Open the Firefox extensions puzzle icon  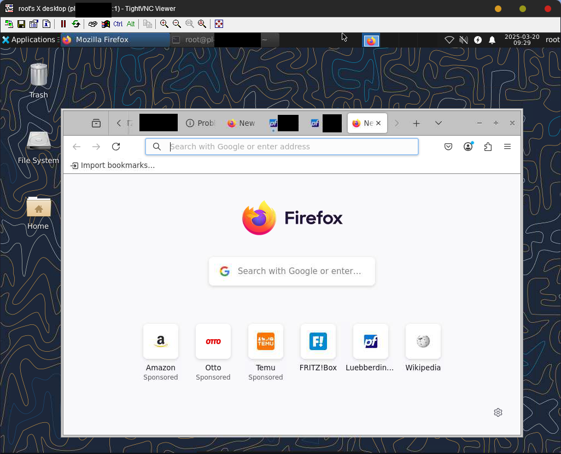click(x=488, y=147)
